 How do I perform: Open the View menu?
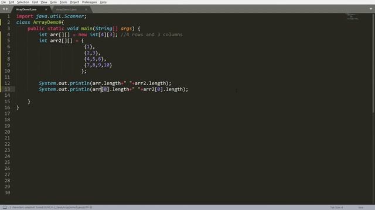[x=44, y=2]
